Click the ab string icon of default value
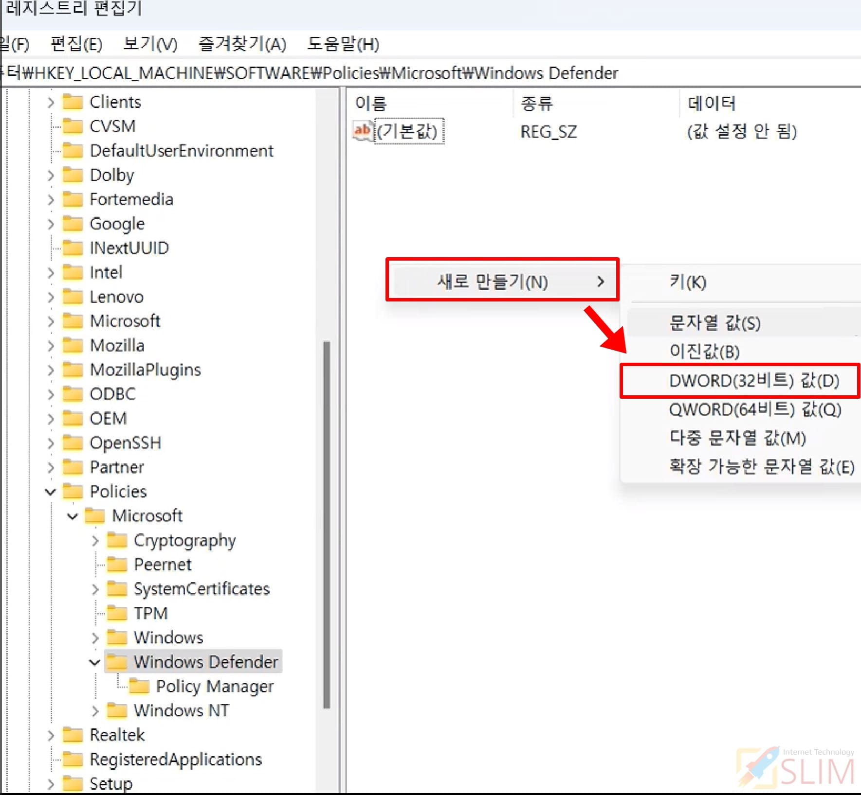 363,131
